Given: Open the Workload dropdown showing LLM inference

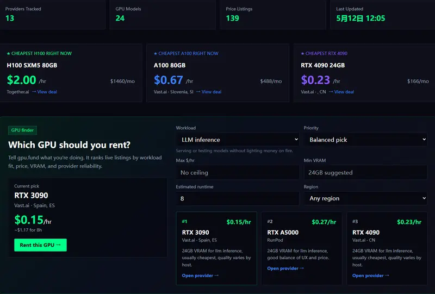Looking at the screenshot, I should click(238, 140).
